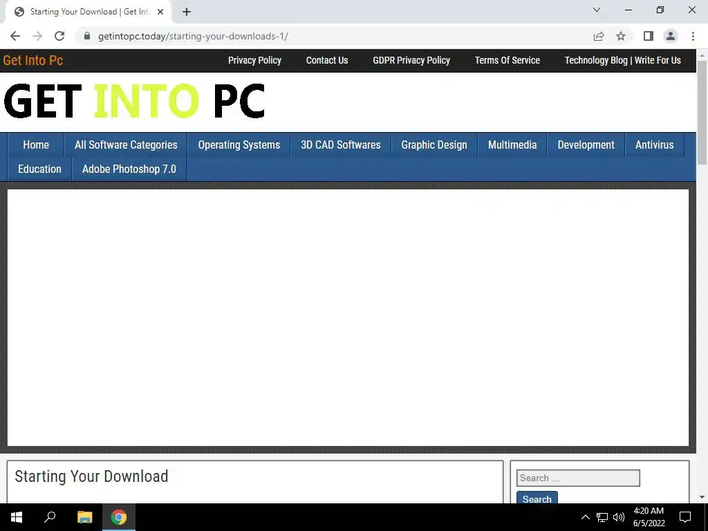Go back to the previous page
The width and height of the screenshot is (708, 531).
click(15, 36)
